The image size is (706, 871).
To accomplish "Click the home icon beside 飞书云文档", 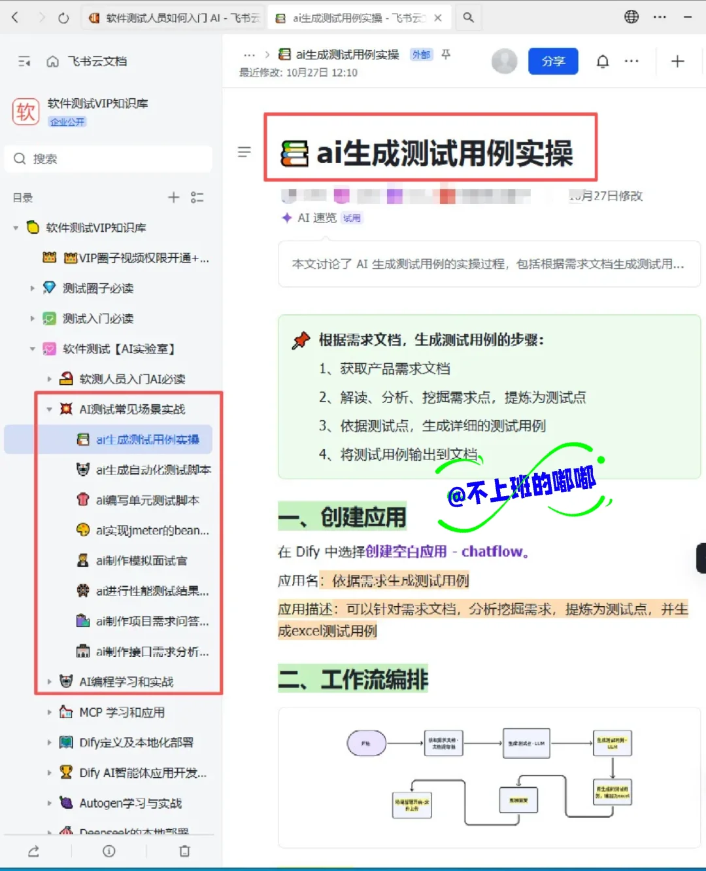I will [52, 61].
